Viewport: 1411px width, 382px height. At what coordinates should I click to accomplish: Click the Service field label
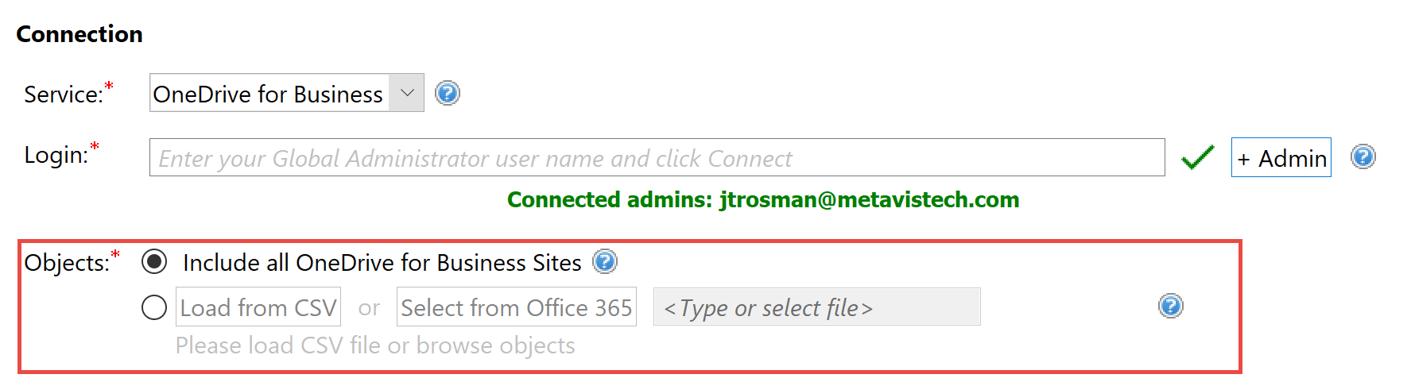pyautogui.click(x=64, y=95)
